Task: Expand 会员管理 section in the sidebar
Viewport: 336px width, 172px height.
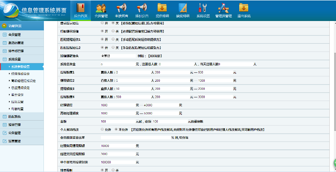Action: pyautogui.click(x=22, y=34)
